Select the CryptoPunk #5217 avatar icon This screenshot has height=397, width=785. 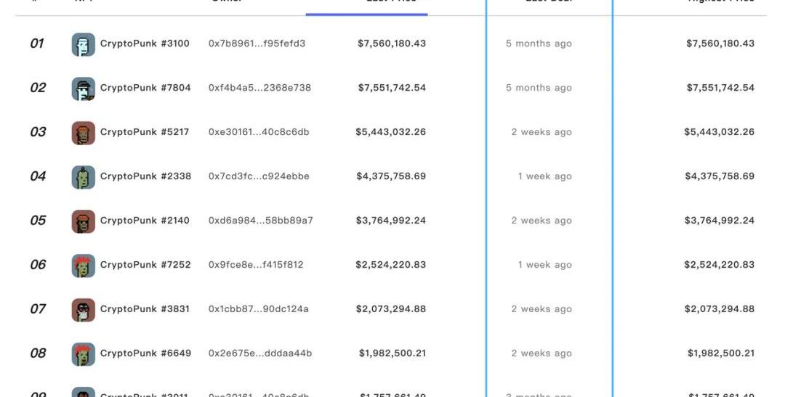point(83,133)
